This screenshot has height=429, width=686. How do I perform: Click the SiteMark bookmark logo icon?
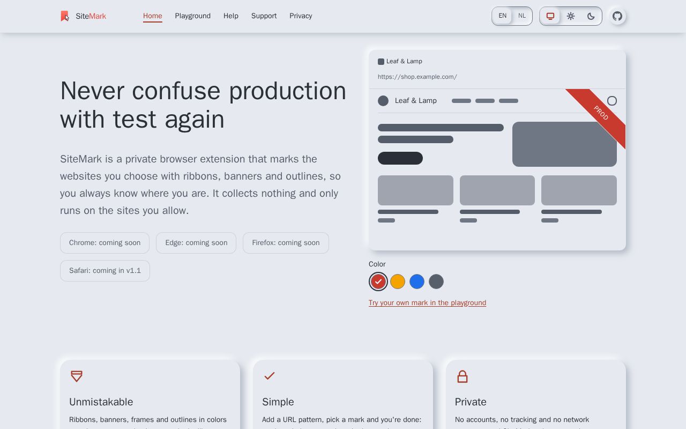[x=65, y=16]
